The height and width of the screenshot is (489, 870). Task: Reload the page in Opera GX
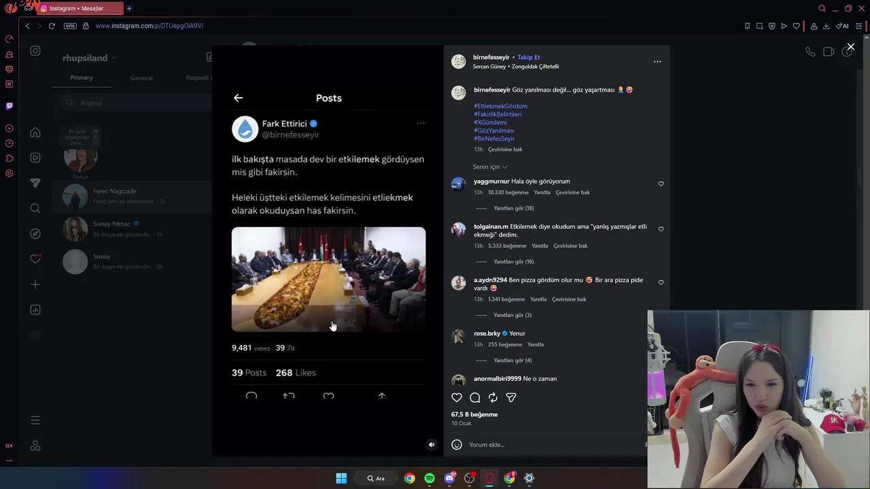tap(52, 26)
